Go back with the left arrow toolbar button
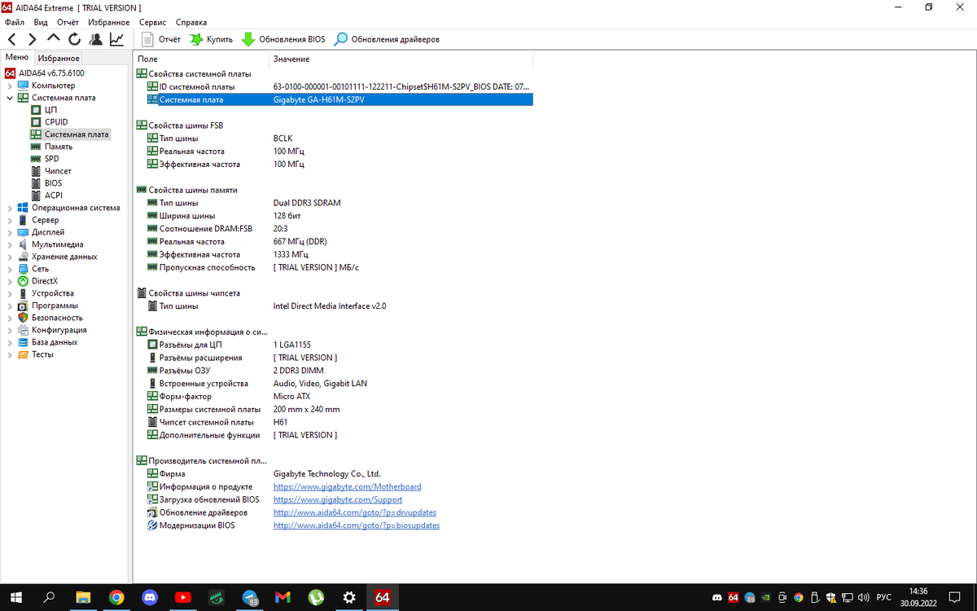This screenshot has height=611, width=977. click(x=12, y=39)
